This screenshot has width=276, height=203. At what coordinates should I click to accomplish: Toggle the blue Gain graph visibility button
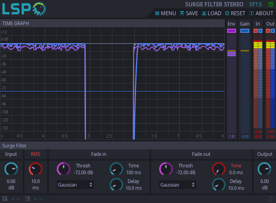point(245,31)
